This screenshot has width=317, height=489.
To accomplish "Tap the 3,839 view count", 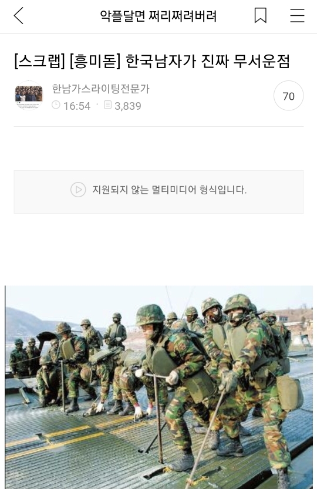I will 128,106.
